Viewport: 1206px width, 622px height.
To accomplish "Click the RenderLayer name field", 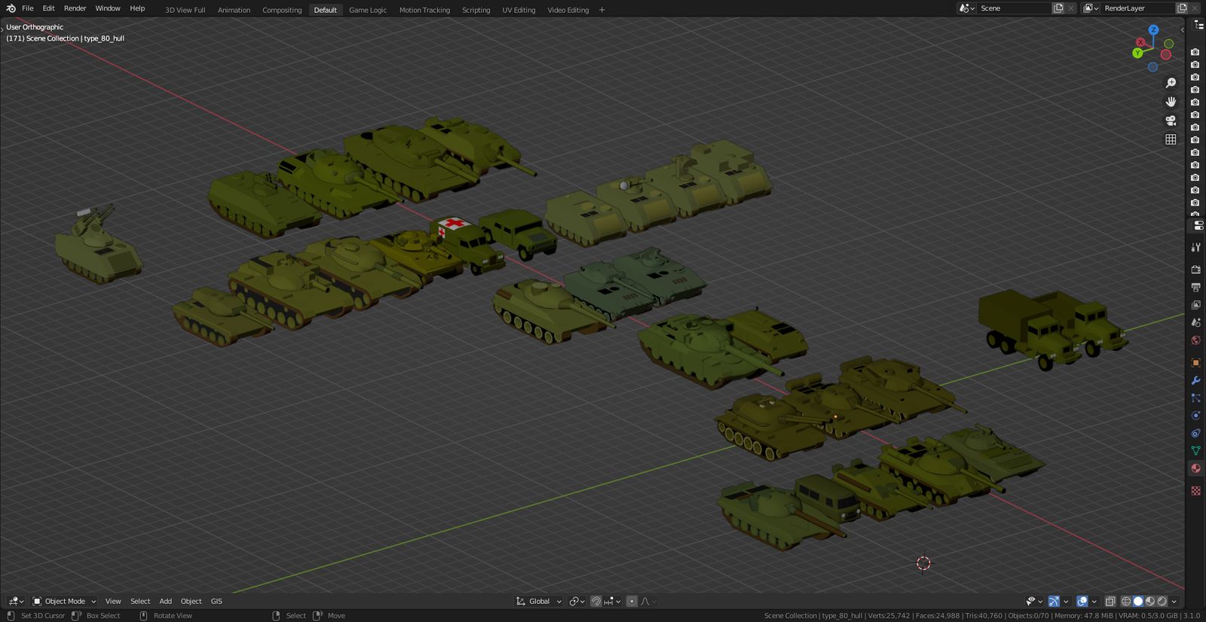I will point(1138,8).
